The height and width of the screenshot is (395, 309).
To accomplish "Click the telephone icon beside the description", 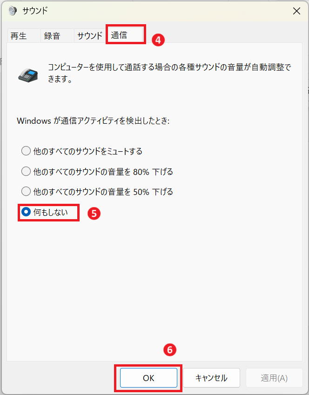I will click(x=28, y=75).
